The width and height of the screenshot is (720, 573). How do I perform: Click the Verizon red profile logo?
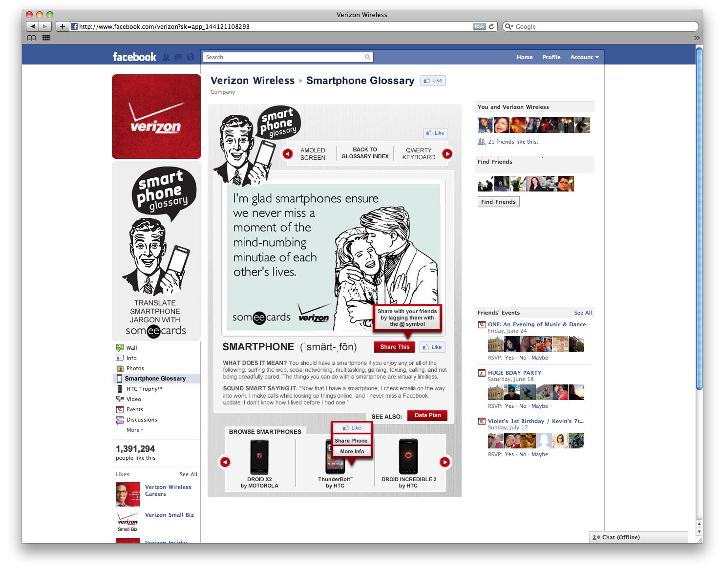pos(156,116)
